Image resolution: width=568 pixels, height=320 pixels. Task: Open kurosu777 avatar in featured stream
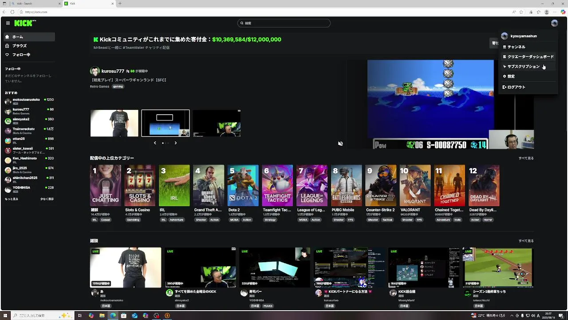click(x=95, y=71)
